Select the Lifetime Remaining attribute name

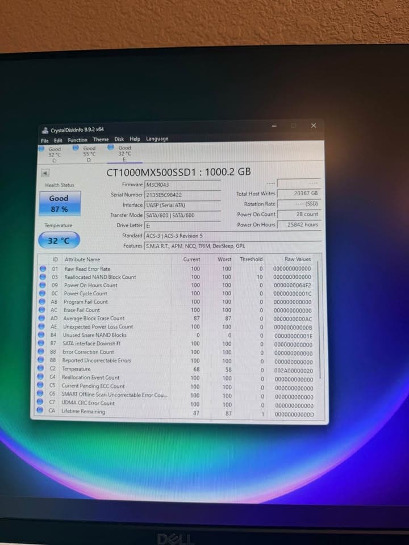point(83,412)
